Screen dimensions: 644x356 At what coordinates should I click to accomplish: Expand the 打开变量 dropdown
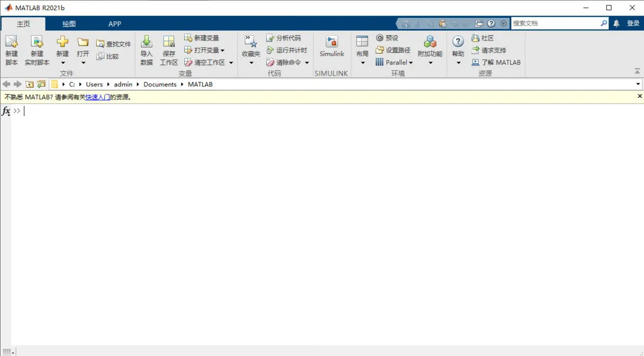tap(223, 50)
